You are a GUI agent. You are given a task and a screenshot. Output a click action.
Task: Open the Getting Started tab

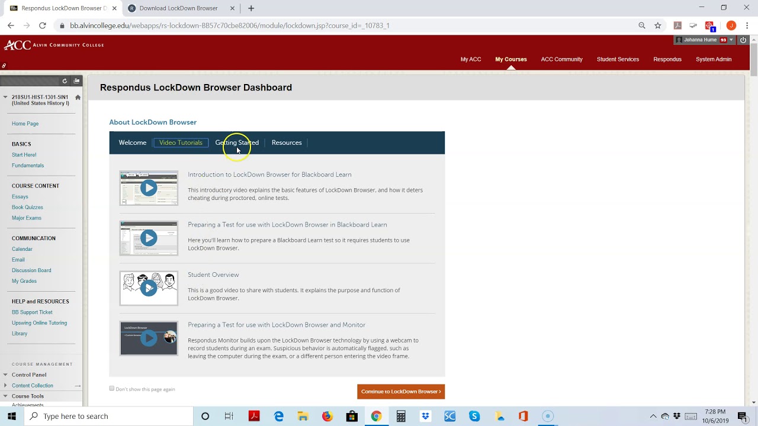pyautogui.click(x=237, y=143)
